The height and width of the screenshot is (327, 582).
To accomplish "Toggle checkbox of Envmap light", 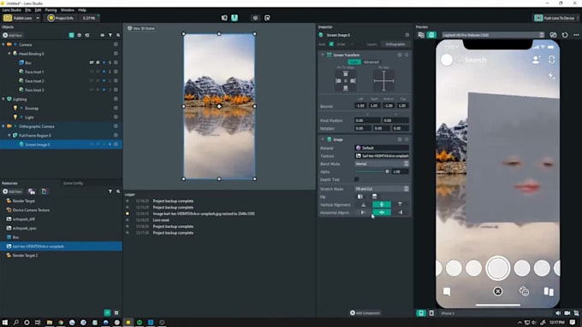I will tap(116, 108).
